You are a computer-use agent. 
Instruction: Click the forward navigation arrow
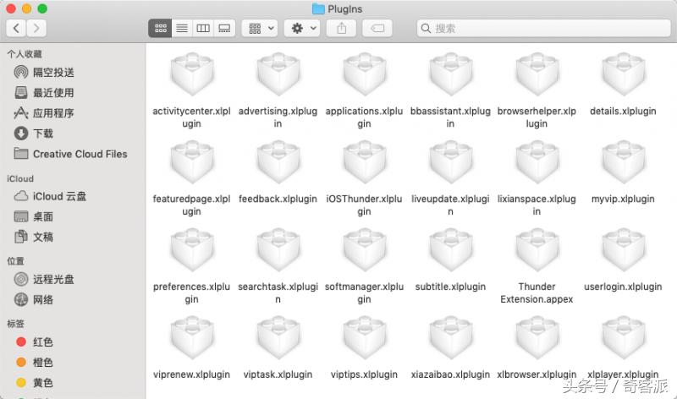pos(36,28)
